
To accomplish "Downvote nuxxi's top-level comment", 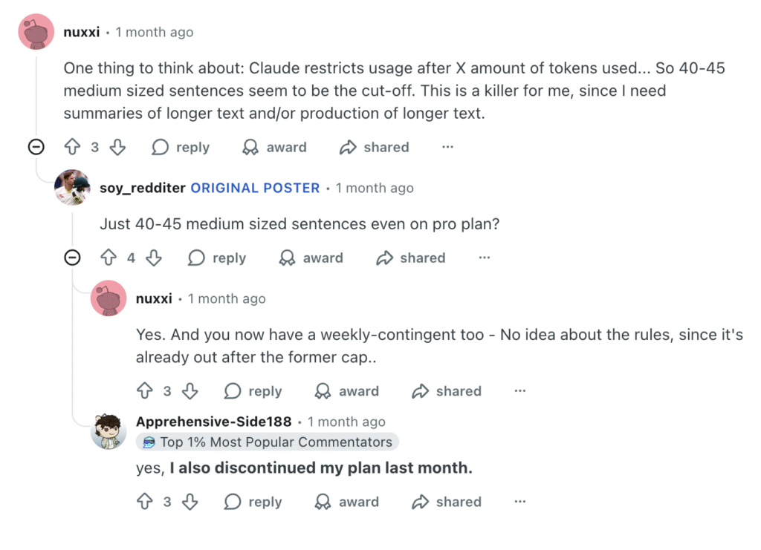I will (x=117, y=147).
